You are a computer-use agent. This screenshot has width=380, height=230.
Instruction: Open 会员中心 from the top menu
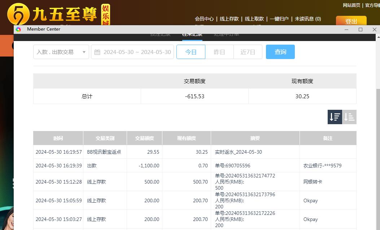click(x=204, y=19)
